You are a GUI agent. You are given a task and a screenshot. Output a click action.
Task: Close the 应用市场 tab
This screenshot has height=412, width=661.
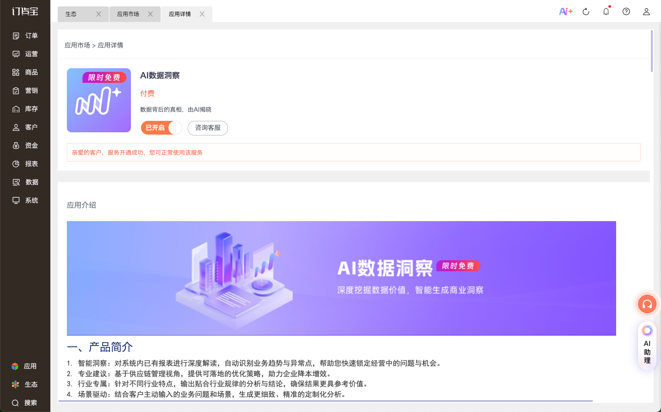(x=150, y=14)
